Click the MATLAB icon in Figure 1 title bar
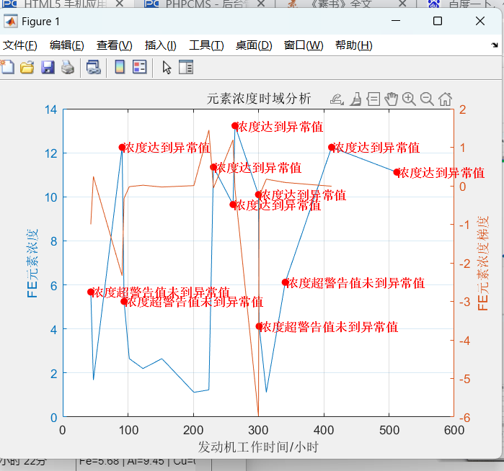The height and width of the screenshot is (471, 504). coord(11,22)
